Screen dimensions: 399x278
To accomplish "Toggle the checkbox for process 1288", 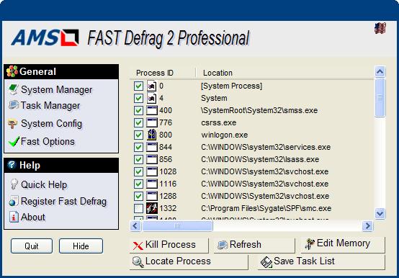I will tap(138, 196).
